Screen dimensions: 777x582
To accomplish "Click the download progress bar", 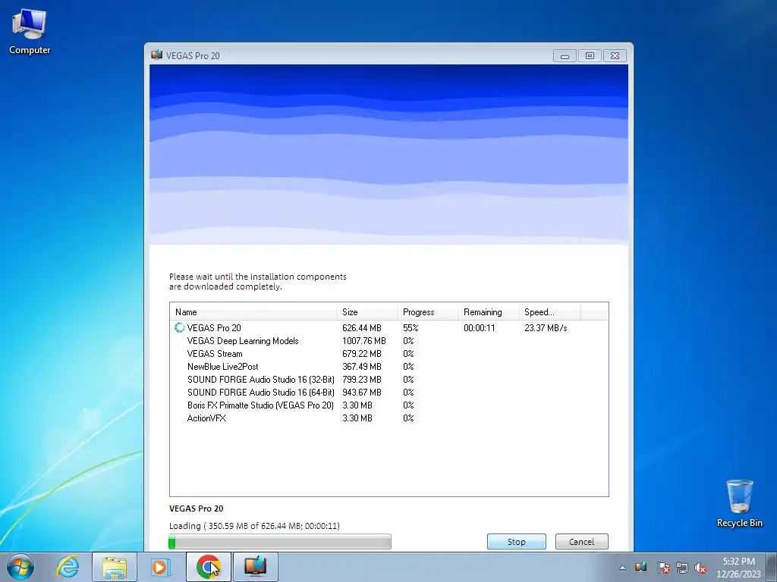I will (280, 541).
